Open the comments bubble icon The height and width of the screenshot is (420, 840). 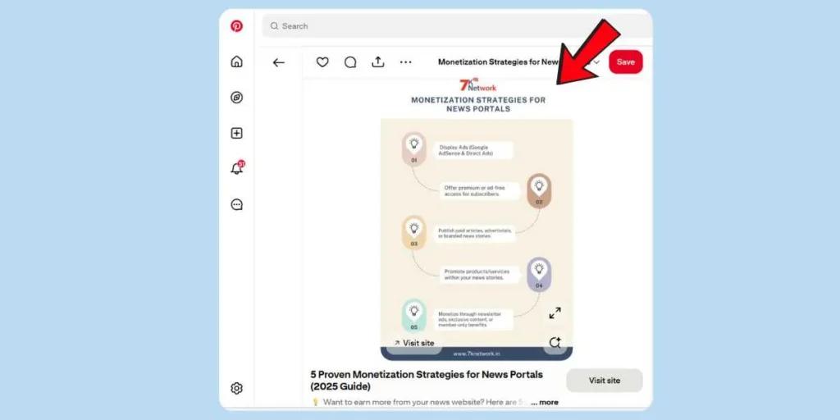[x=349, y=62]
